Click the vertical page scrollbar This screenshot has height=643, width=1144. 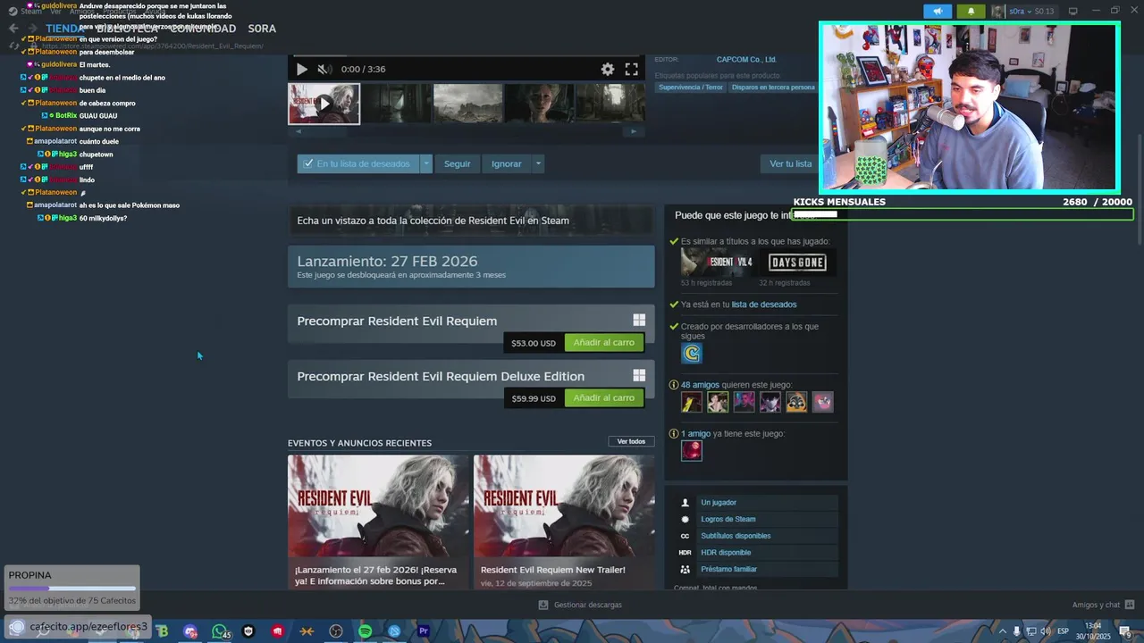point(1138,188)
